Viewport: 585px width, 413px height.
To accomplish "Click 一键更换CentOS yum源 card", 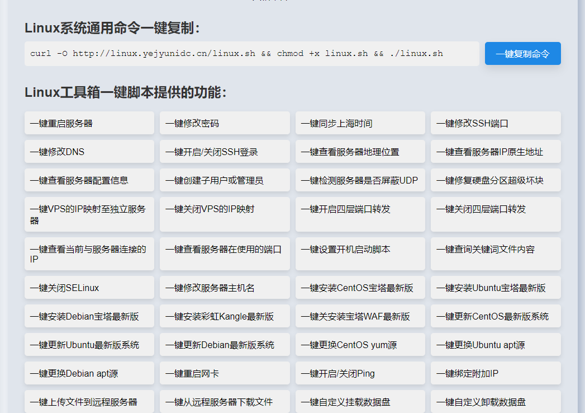I will [x=360, y=345].
